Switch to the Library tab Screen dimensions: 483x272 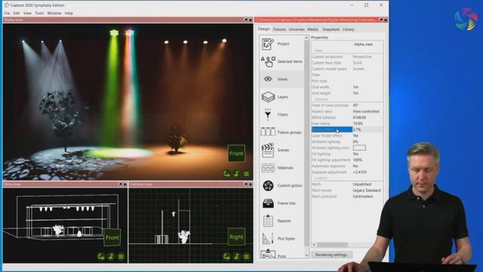tap(348, 29)
